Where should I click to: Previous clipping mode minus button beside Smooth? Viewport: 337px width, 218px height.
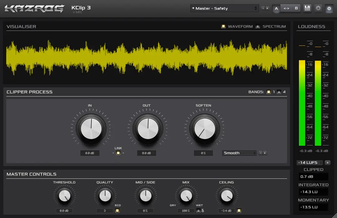coord(261,153)
